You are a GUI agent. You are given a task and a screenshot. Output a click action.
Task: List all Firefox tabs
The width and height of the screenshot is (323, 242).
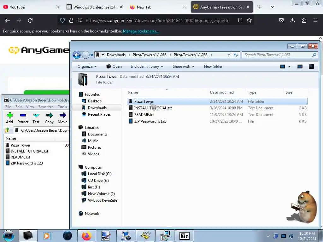(273, 7)
